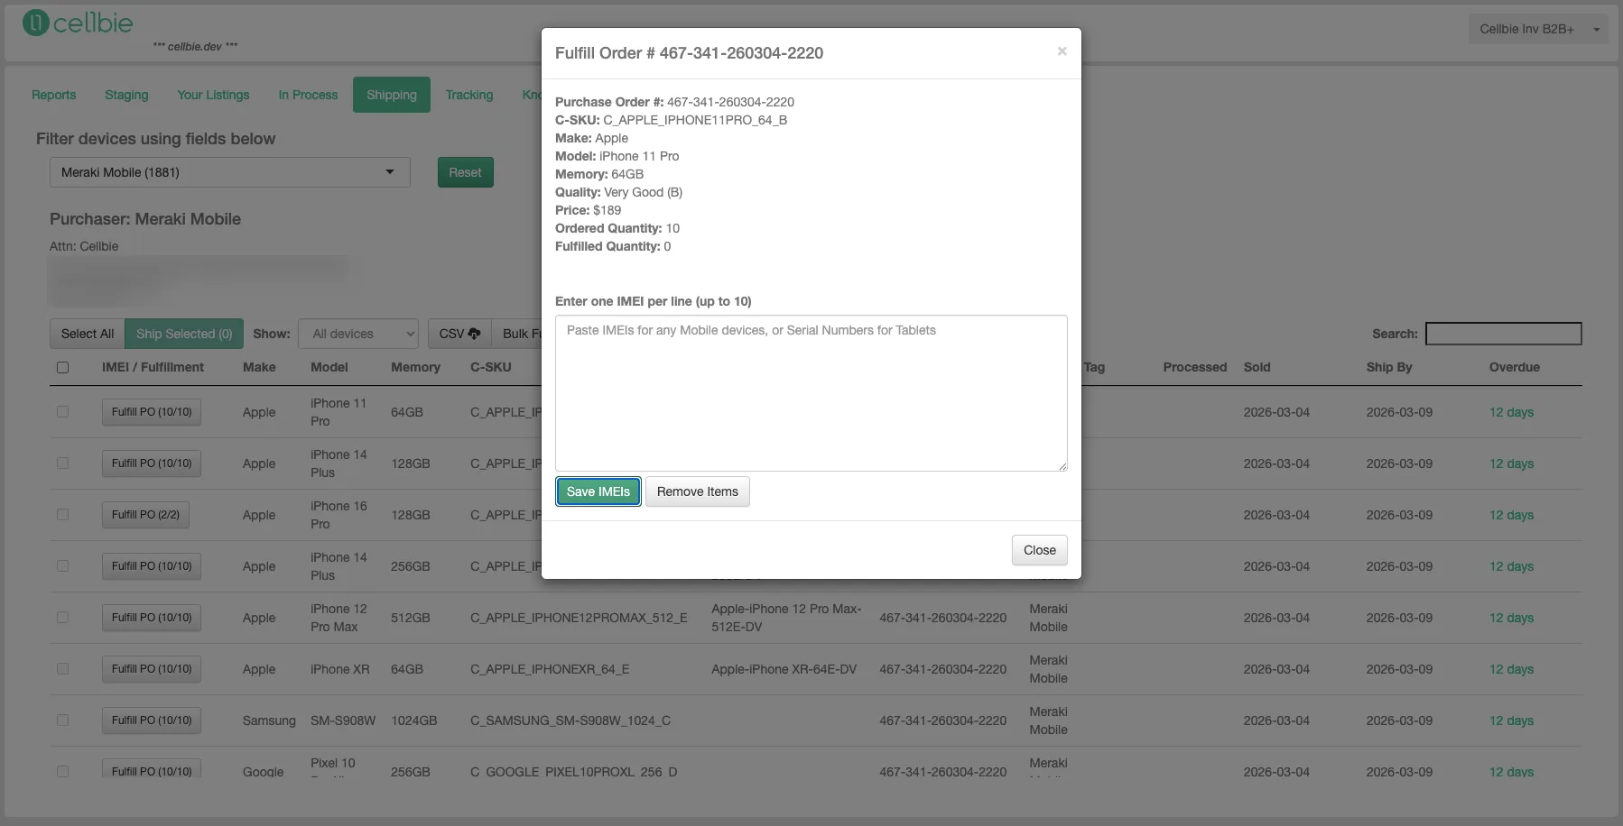Open the All devices show dropdown
The image size is (1623, 826).
point(358,334)
